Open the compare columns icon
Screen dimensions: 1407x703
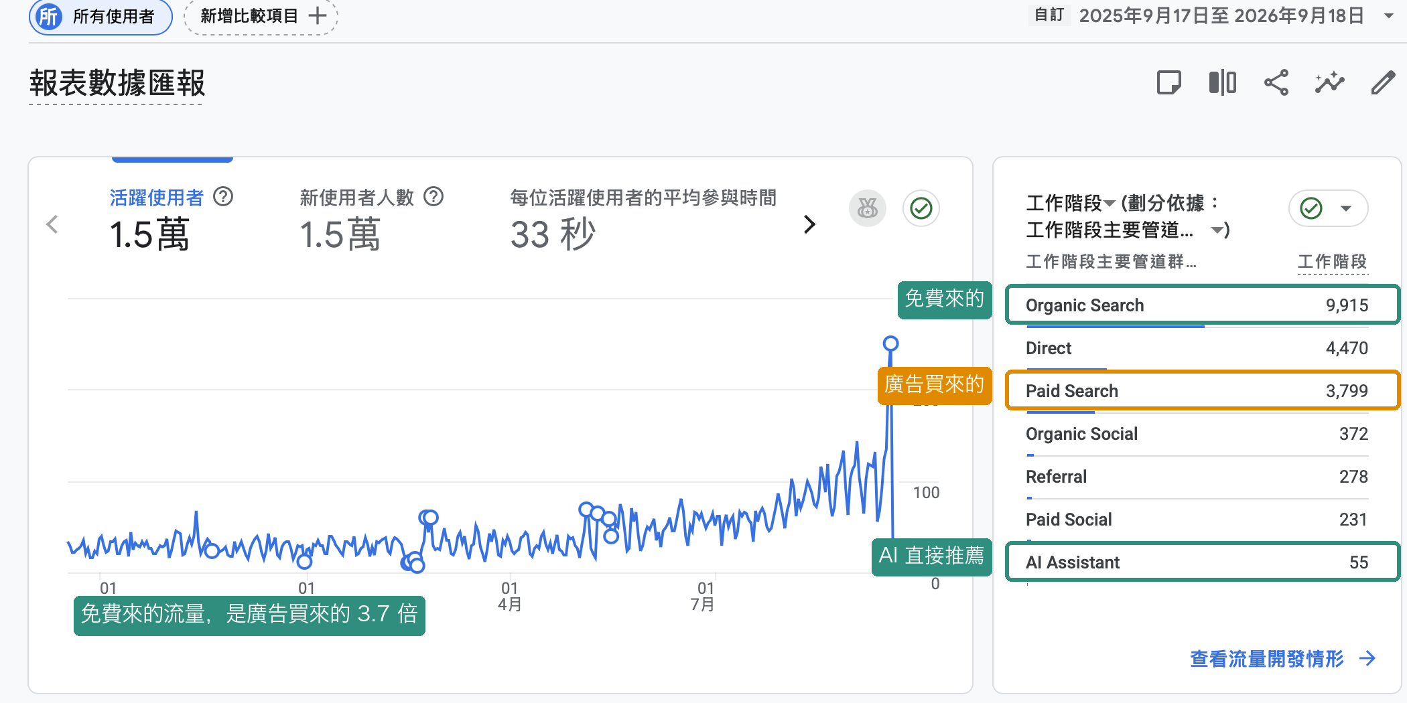click(x=1223, y=83)
